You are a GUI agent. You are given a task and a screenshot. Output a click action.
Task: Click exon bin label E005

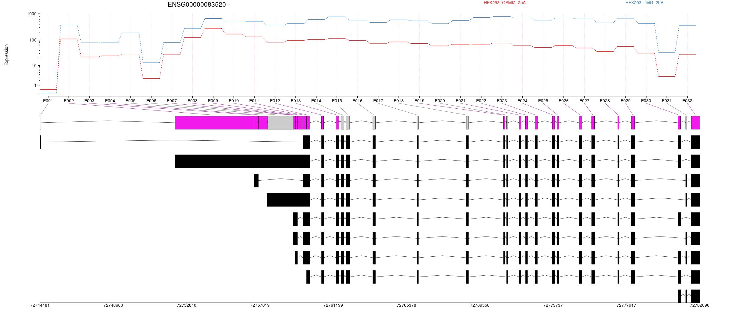tap(130, 101)
